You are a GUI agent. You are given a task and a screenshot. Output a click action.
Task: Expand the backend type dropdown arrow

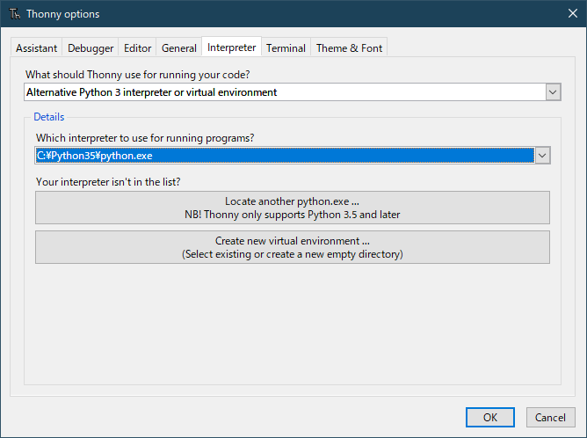[x=553, y=92]
